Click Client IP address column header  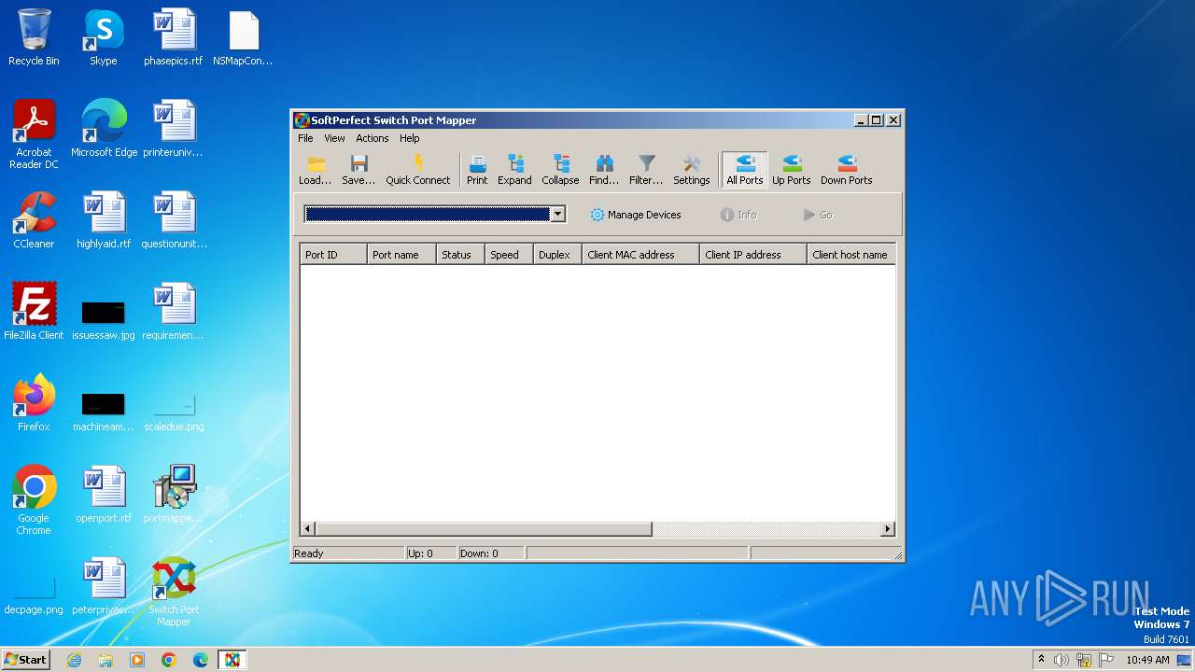pos(753,255)
